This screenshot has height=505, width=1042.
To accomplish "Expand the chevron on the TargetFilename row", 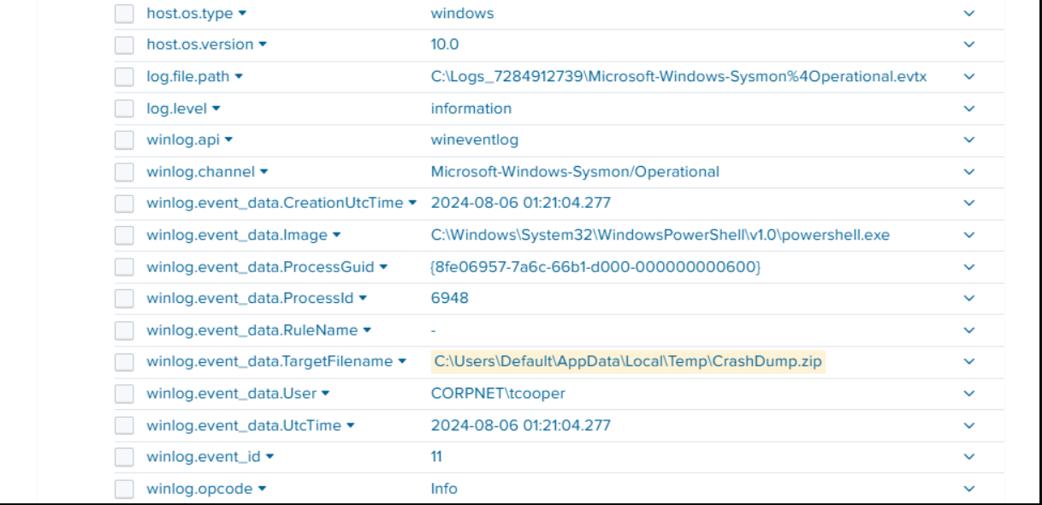I will (x=969, y=362).
